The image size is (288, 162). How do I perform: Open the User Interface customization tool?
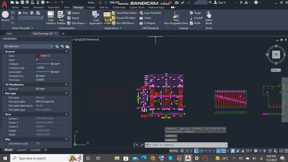(51, 18)
